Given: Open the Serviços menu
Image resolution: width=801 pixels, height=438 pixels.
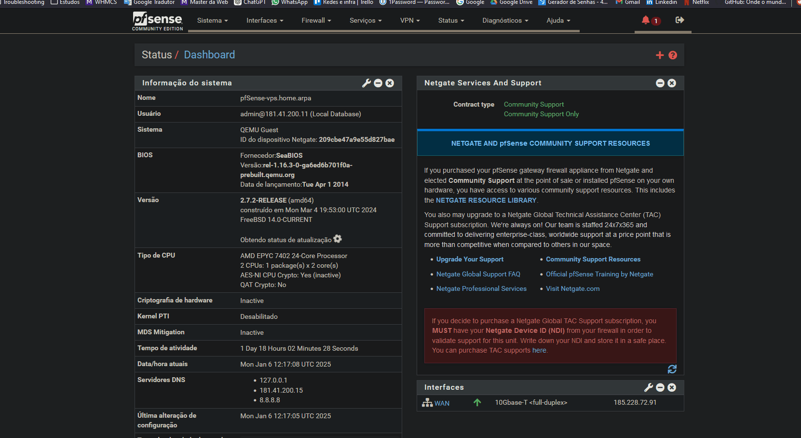Looking at the screenshot, I should coord(366,20).
